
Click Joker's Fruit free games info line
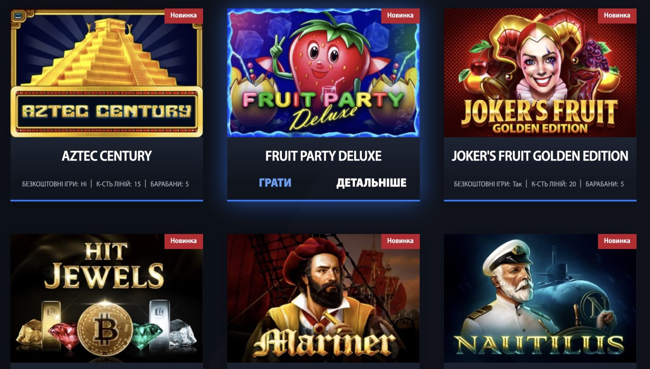pos(488,184)
